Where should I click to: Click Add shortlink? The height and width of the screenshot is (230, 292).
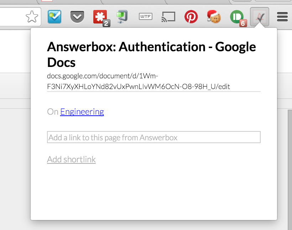(x=71, y=159)
